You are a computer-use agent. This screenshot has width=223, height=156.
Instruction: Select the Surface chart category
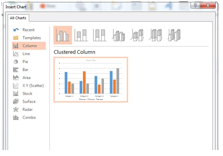tap(29, 102)
